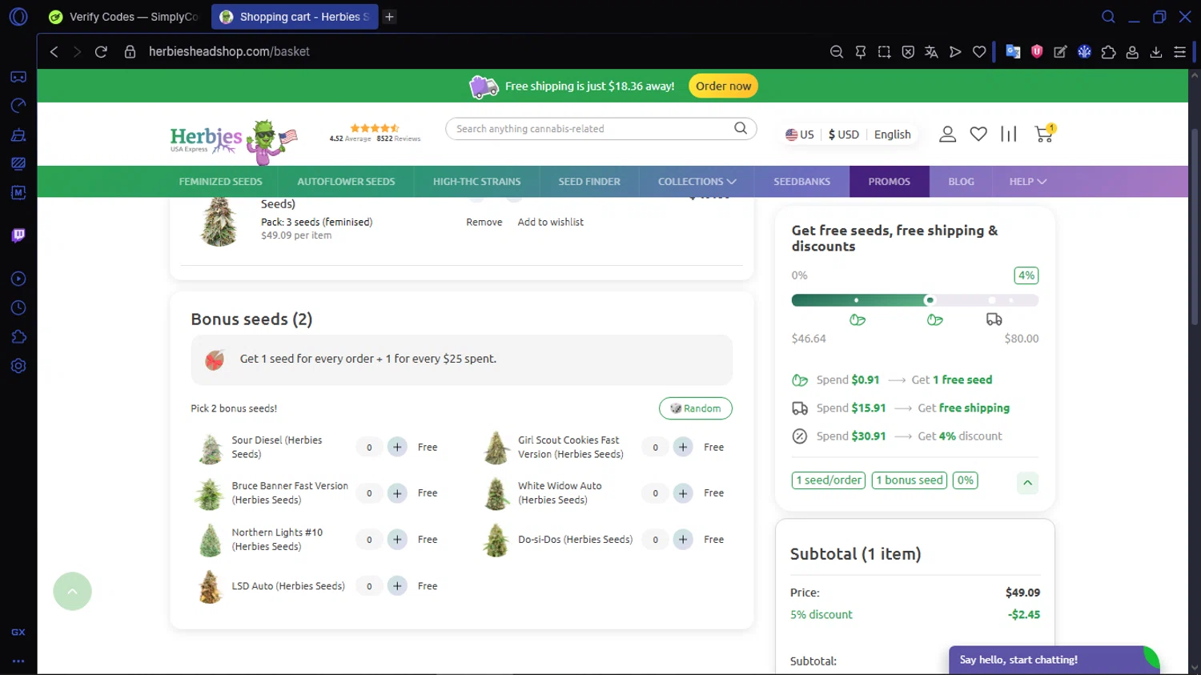1201x675 pixels.
Task: Open Promos menu item
Action: (x=889, y=182)
